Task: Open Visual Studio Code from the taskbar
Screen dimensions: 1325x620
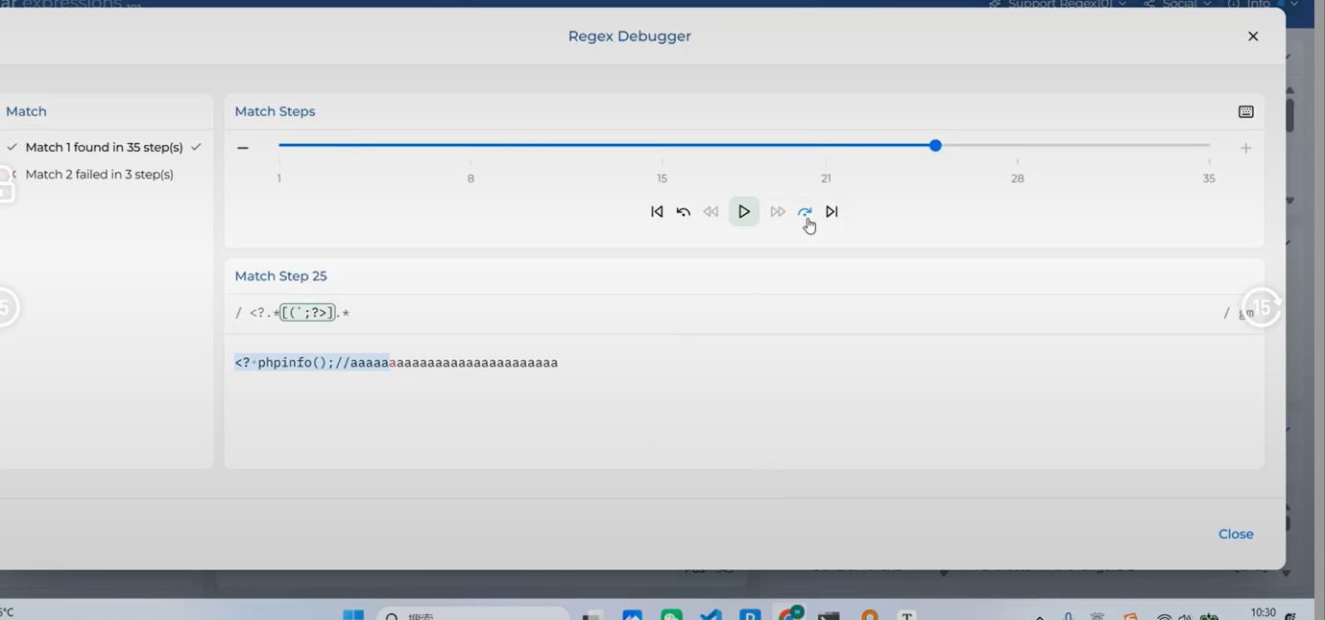Action: (711, 615)
